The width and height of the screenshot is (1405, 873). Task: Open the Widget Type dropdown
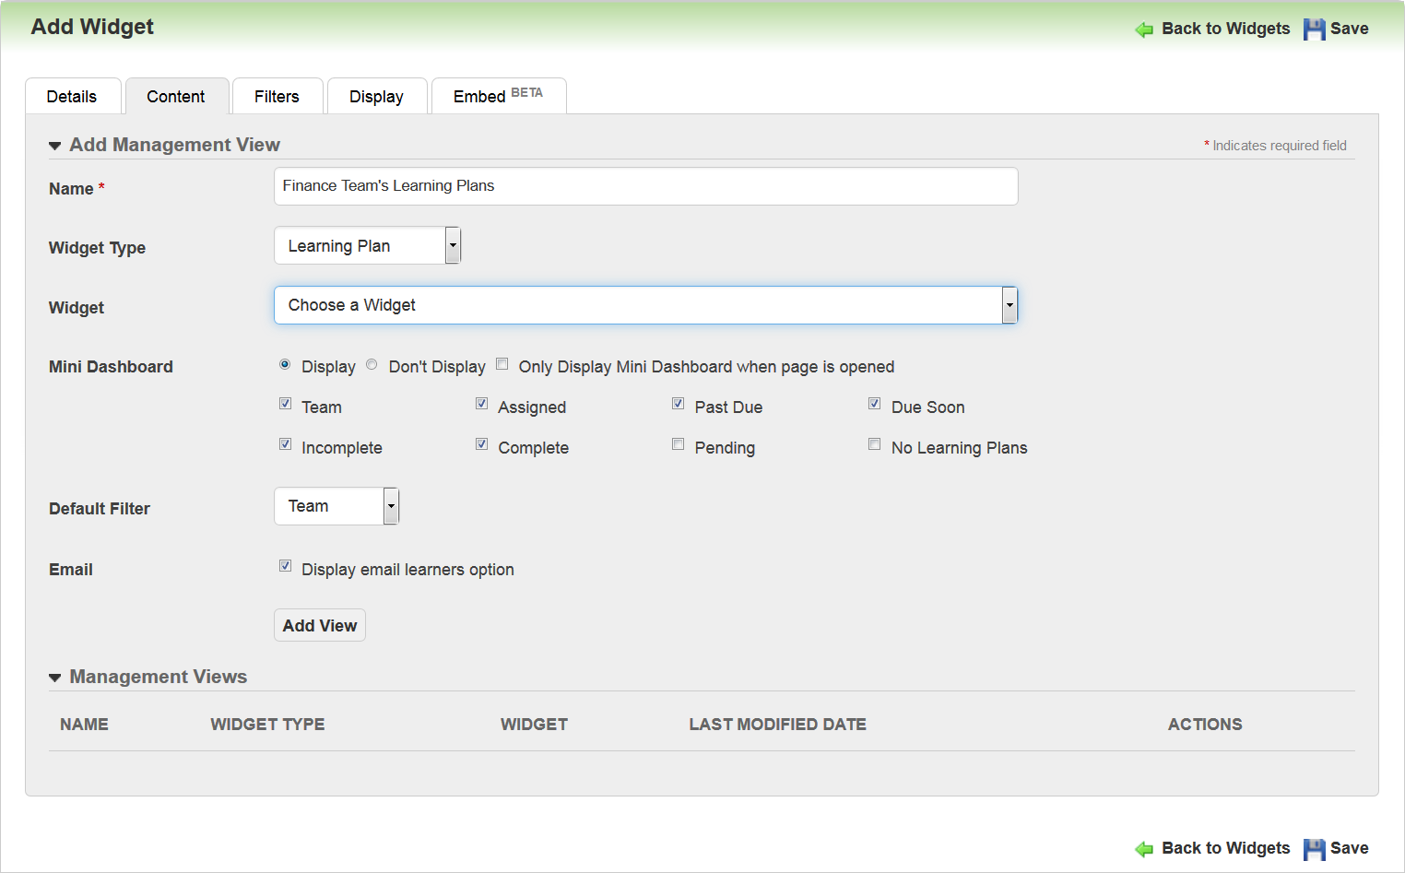pos(453,245)
